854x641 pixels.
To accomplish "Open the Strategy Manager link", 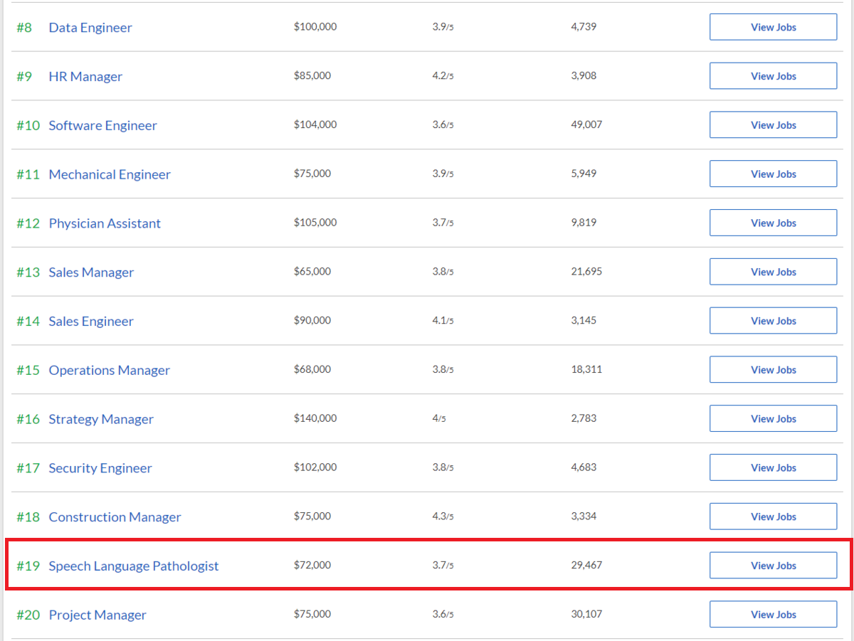I will (x=101, y=420).
